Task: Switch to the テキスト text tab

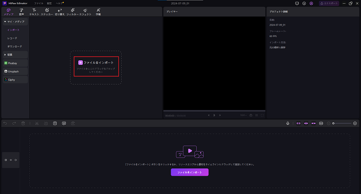Action: [34, 12]
